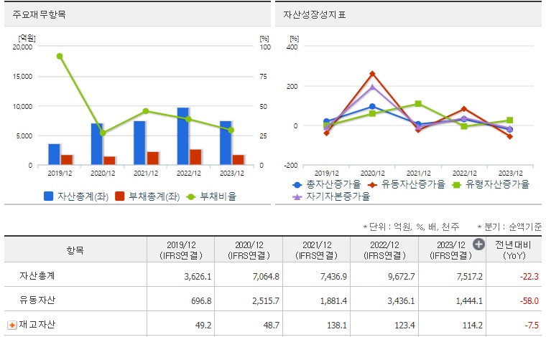
Task: Click the YoY value -22.3
Action: click(x=529, y=277)
